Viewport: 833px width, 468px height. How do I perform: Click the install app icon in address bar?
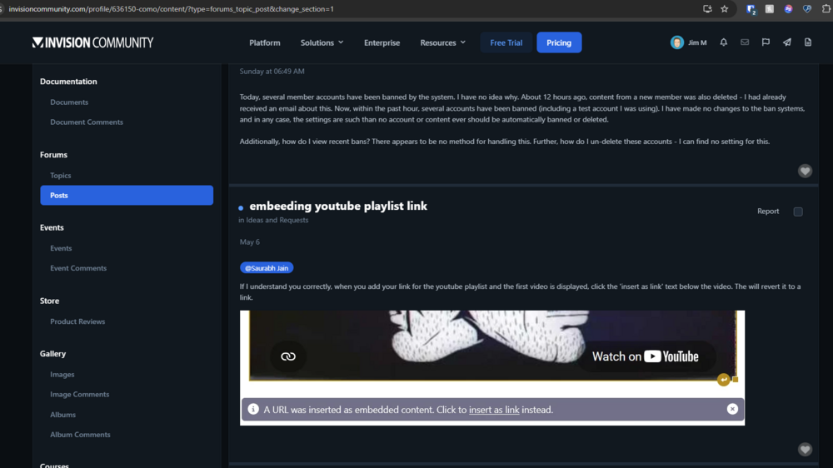[707, 9]
